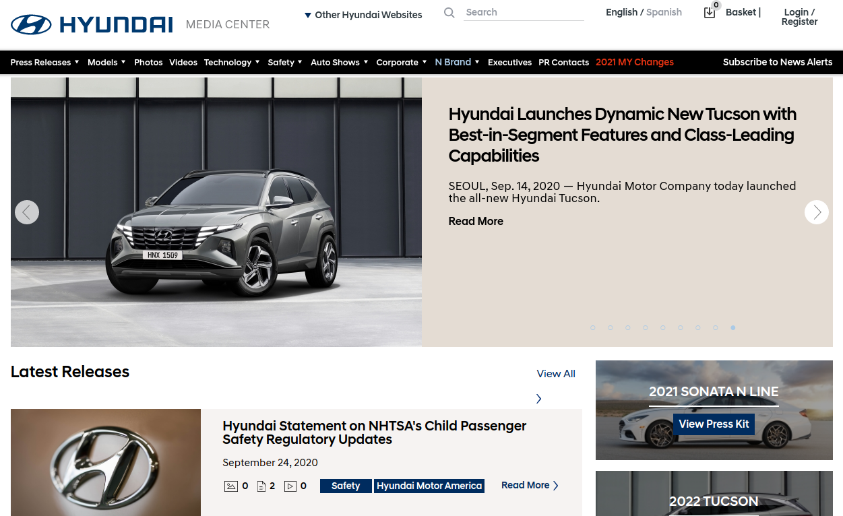
Task: Click the search magnifier icon
Action: click(449, 13)
